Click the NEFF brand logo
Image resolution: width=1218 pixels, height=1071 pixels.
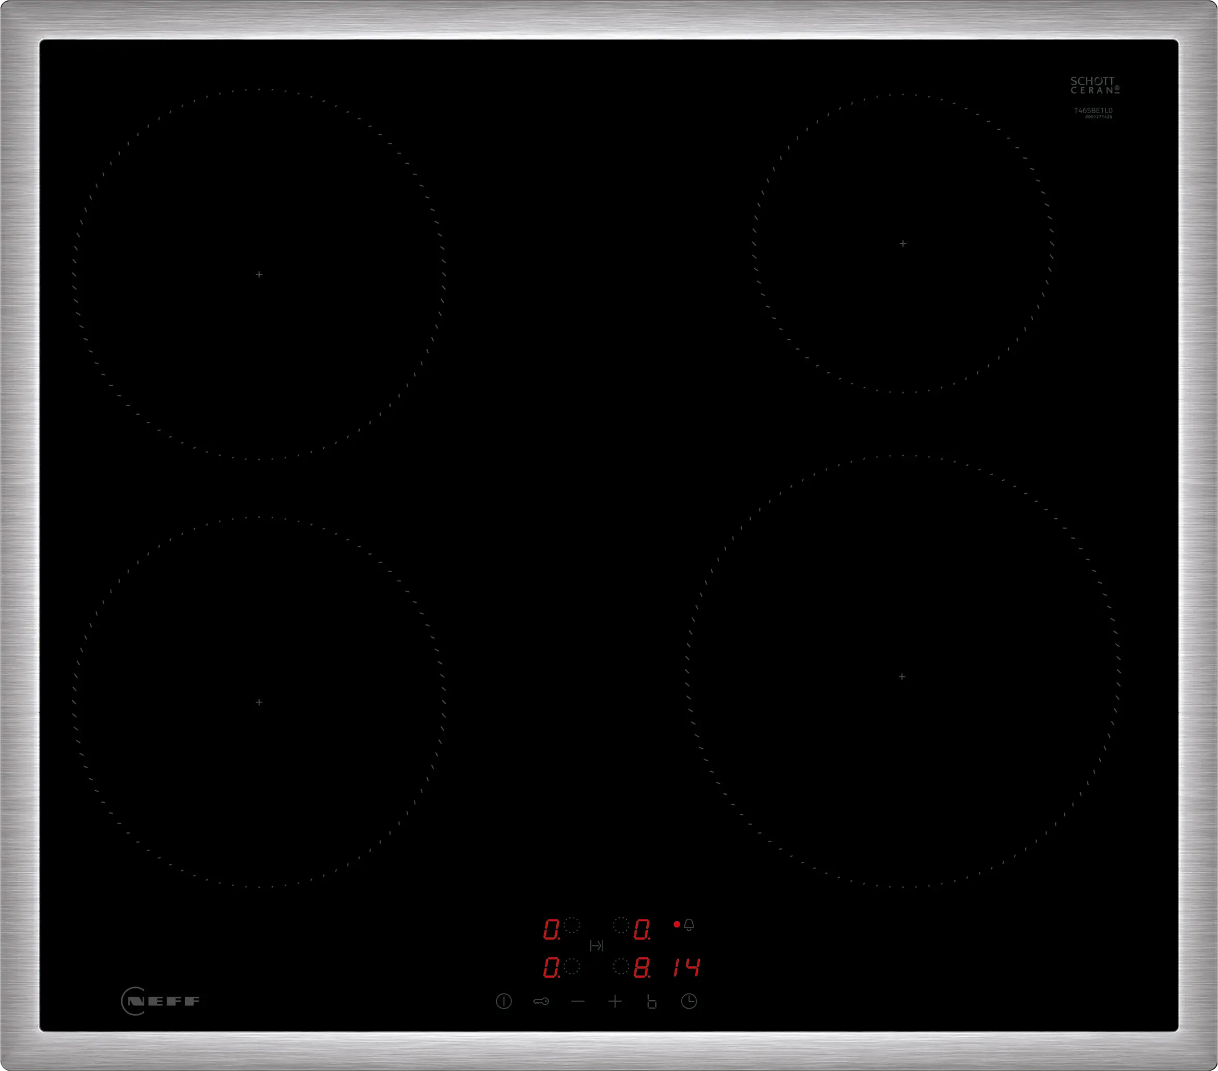(161, 1001)
